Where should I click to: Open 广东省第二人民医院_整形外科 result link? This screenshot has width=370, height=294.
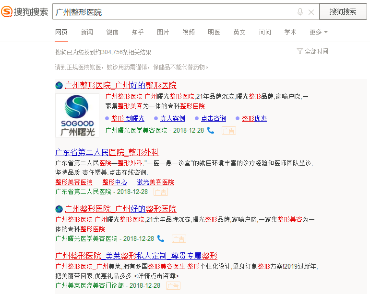tap(107, 152)
